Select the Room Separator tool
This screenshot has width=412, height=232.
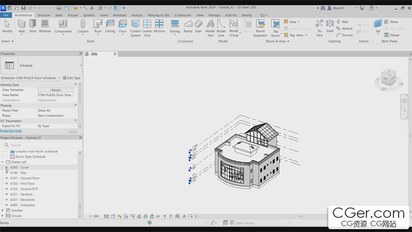(x=260, y=28)
